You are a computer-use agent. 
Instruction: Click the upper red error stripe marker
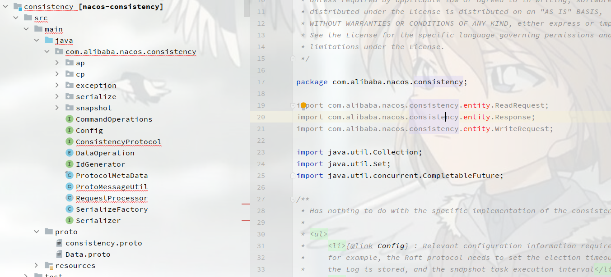[246, 204]
